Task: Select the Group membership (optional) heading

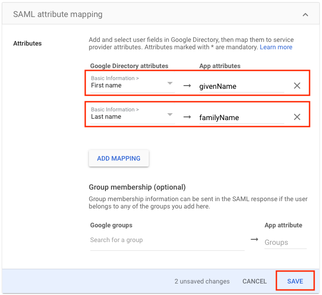Action: pyautogui.click(x=137, y=187)
